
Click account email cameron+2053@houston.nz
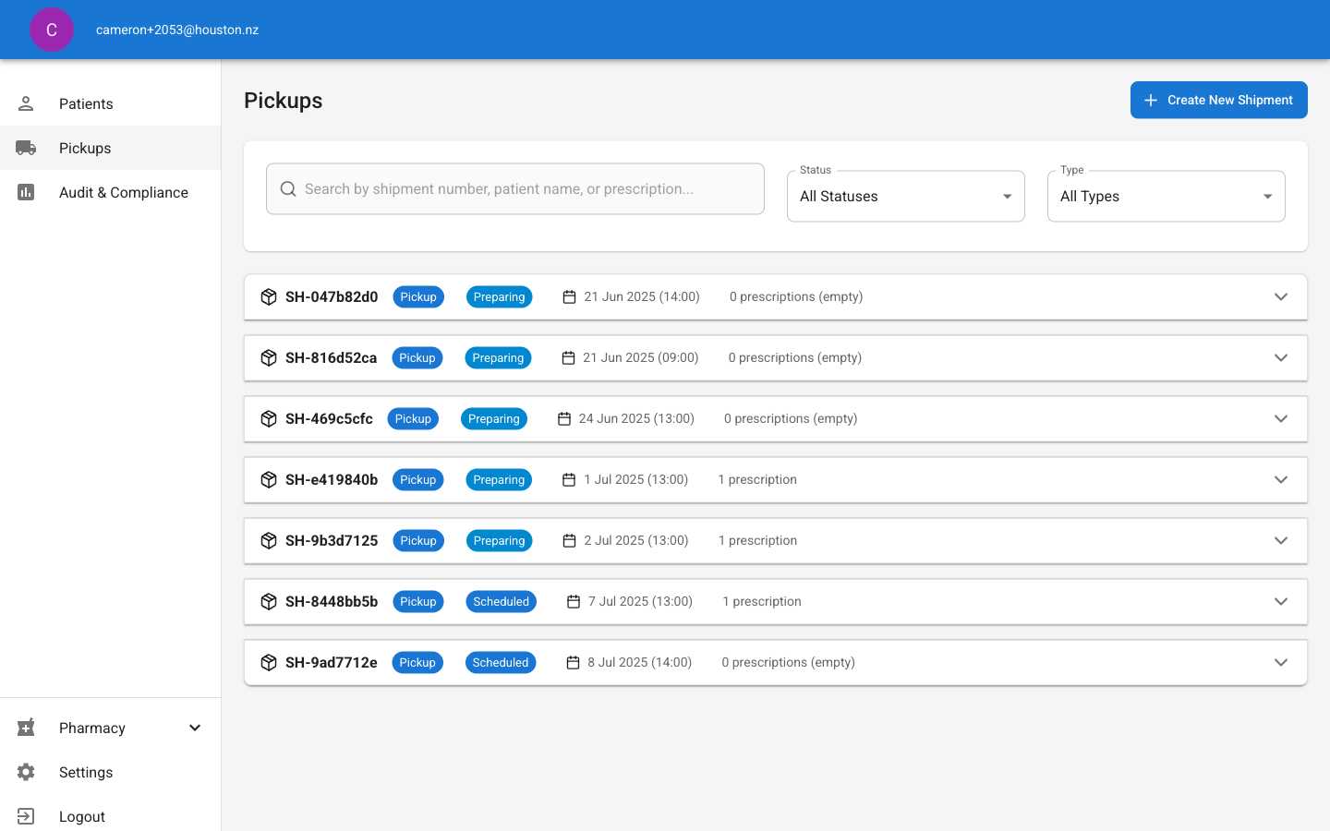coord(177,30)
